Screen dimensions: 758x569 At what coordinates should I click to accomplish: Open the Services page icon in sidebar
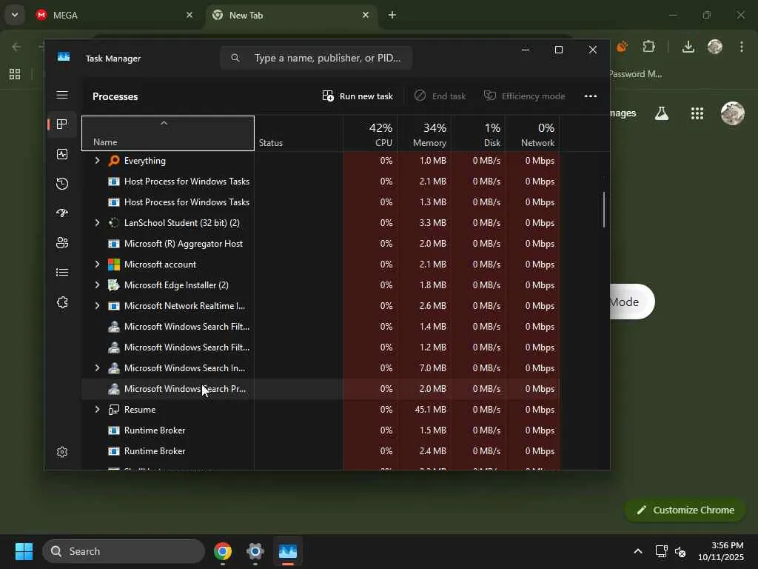pos(62,302)
